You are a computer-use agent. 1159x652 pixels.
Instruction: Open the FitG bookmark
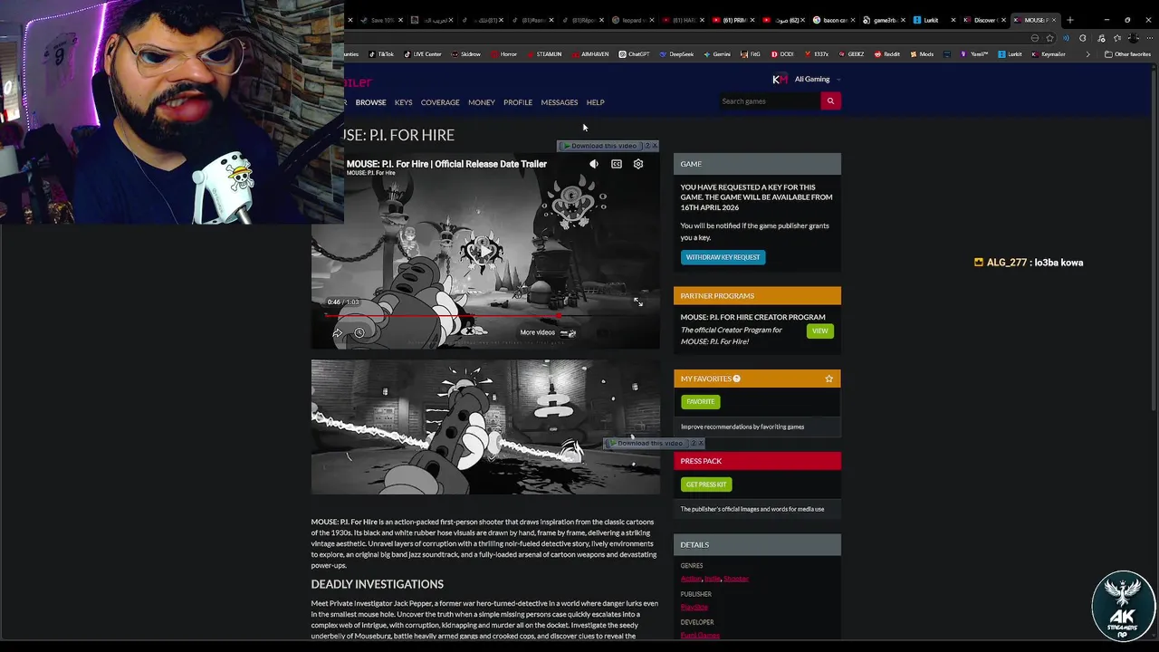pos(751,54)
